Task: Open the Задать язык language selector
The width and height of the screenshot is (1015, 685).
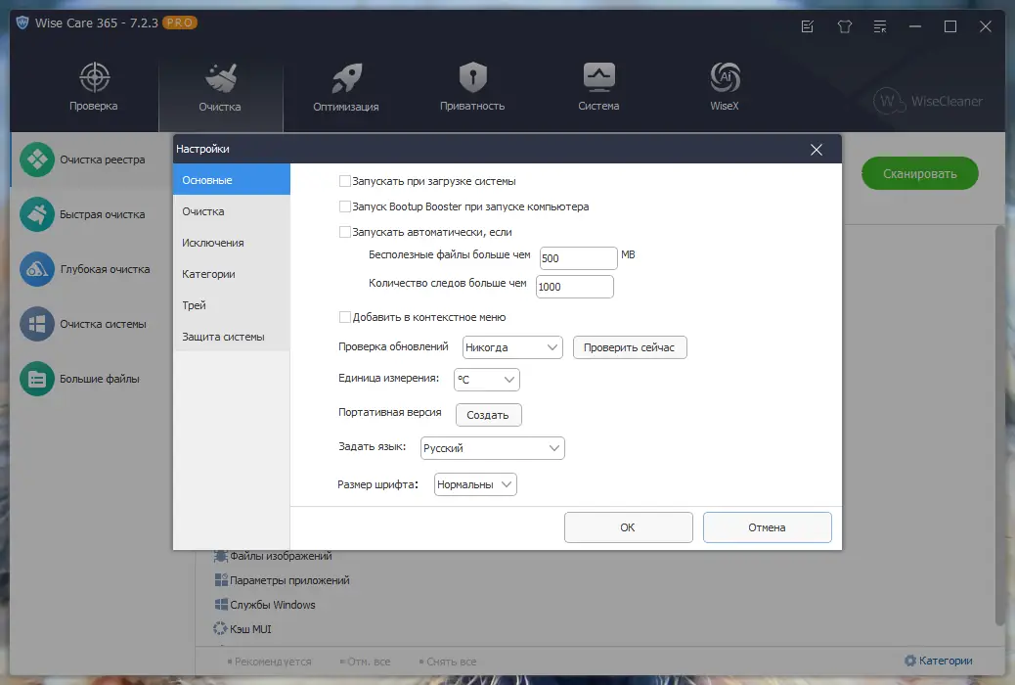Action: [x=493, y=447]
